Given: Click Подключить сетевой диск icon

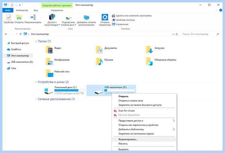Looking at the screenshot, I should (69, 18).
